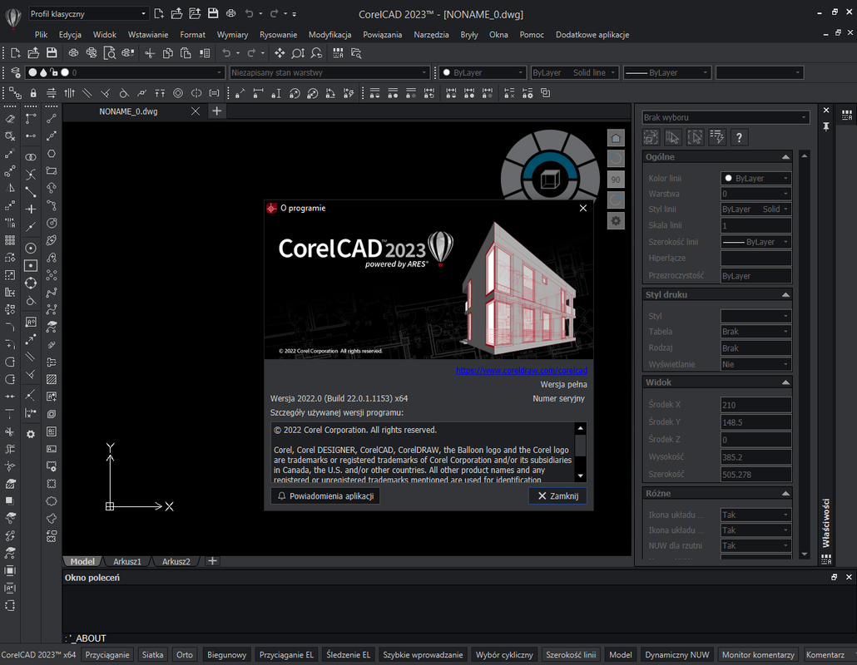Toggle Przyciąganie in status bar
The width and height of the screenshot is (857, 665).
tap(107, 655)
